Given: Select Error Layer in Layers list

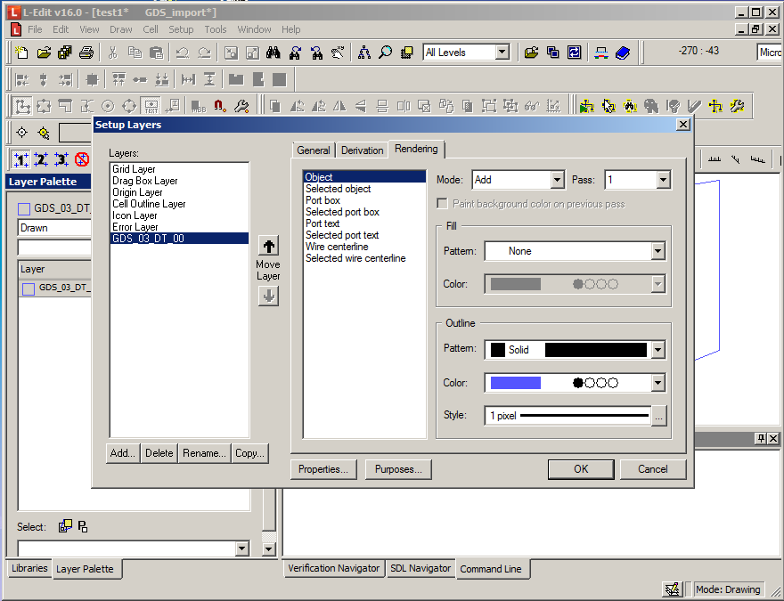Looking at the screenshot, I should click(135, 227).
